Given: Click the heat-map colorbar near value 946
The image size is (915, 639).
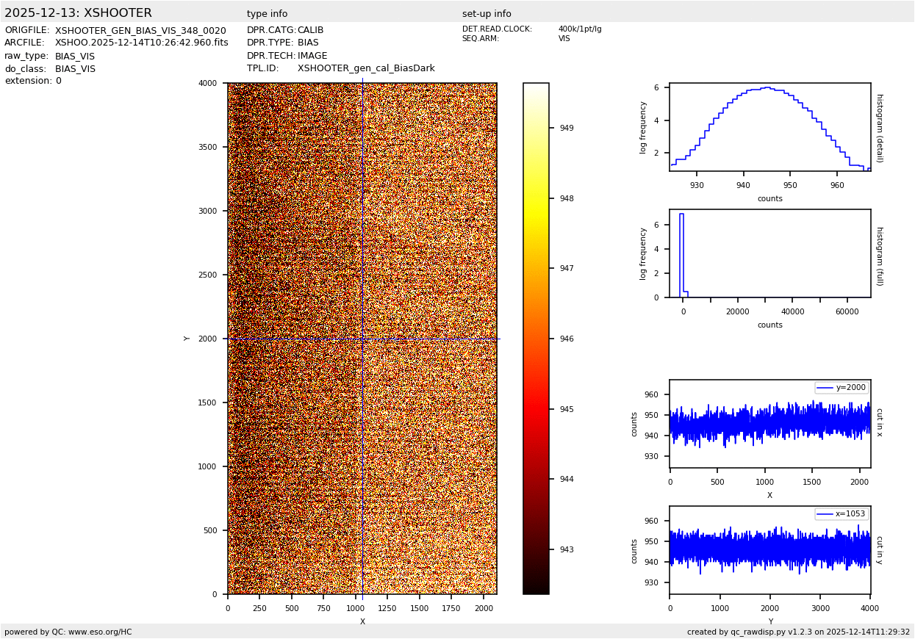Looking at the screenshot, I should point(536,339).
